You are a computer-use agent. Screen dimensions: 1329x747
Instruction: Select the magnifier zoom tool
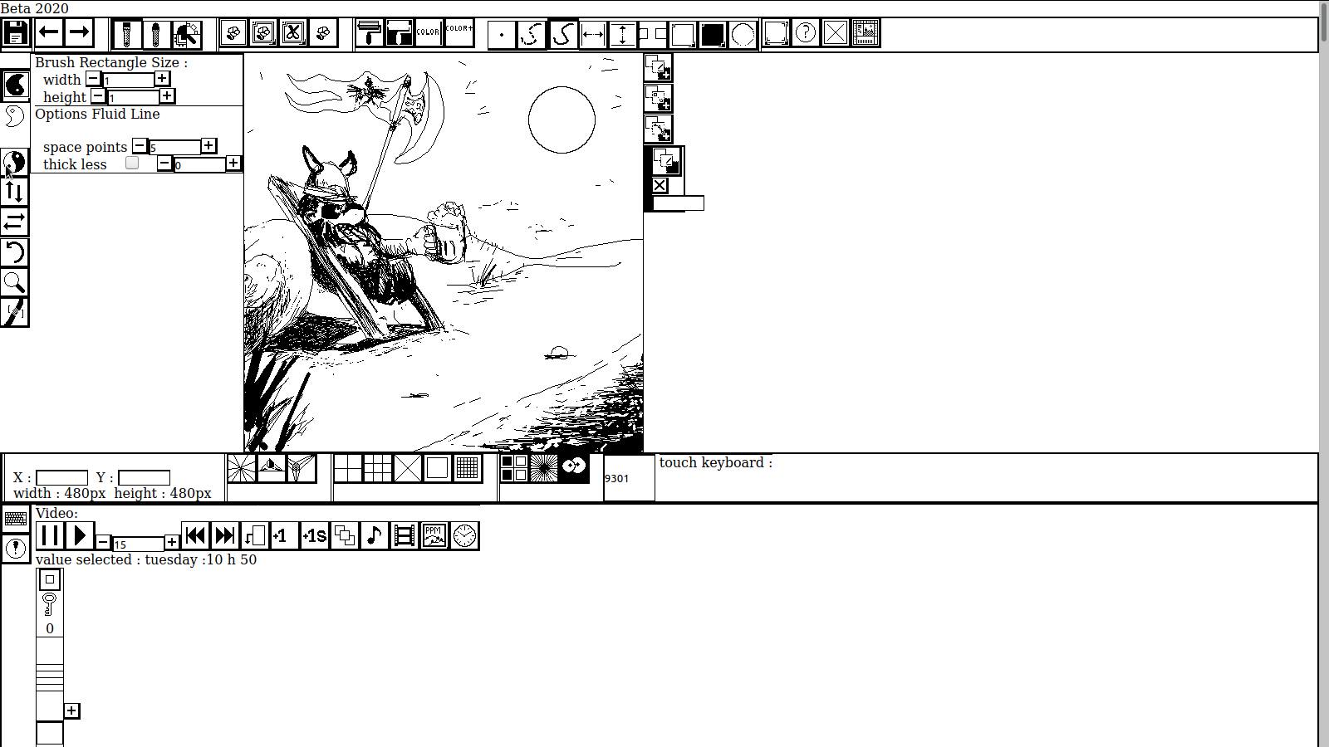(15, 283)
